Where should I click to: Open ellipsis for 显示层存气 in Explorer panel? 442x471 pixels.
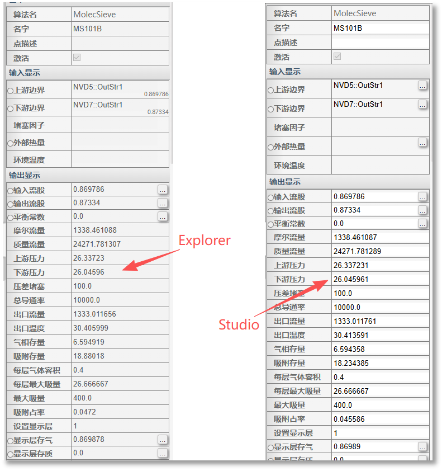pyautogui.click(x=163, y=440)
